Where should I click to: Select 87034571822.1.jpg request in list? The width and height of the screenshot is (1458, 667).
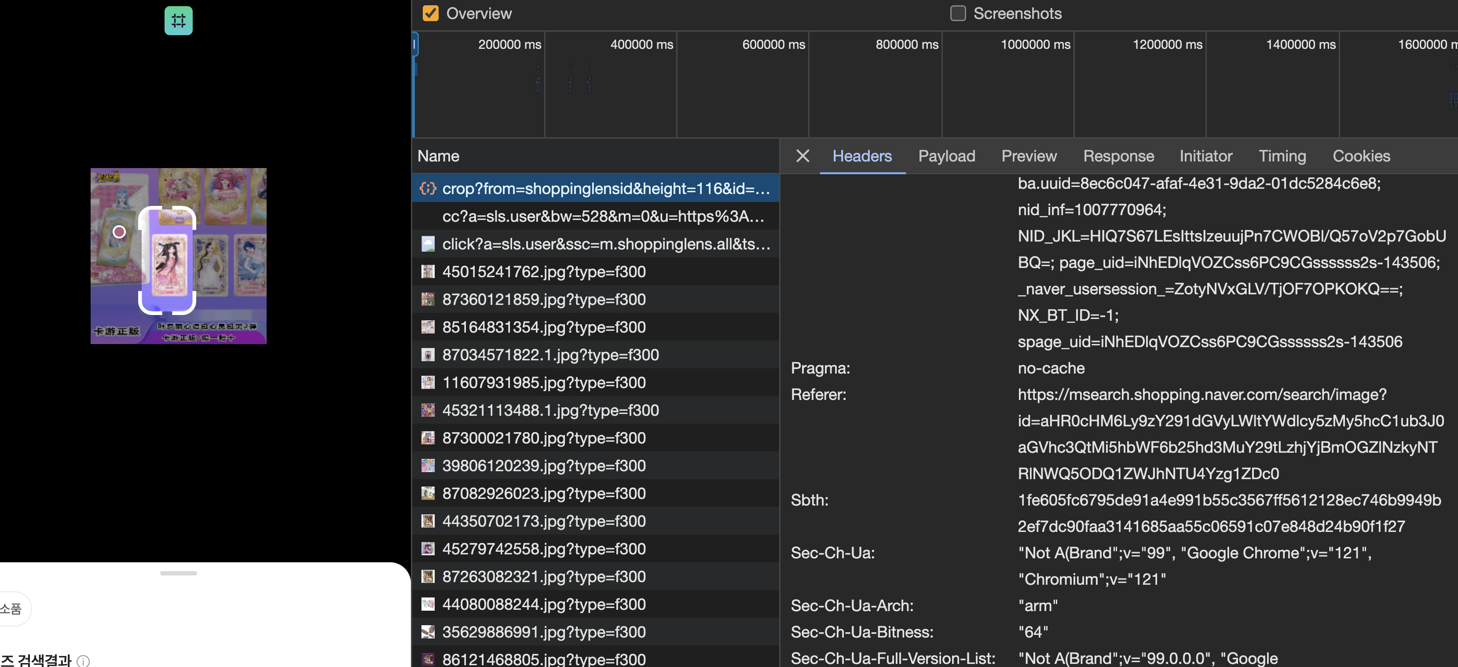click(x=550, y=355)
